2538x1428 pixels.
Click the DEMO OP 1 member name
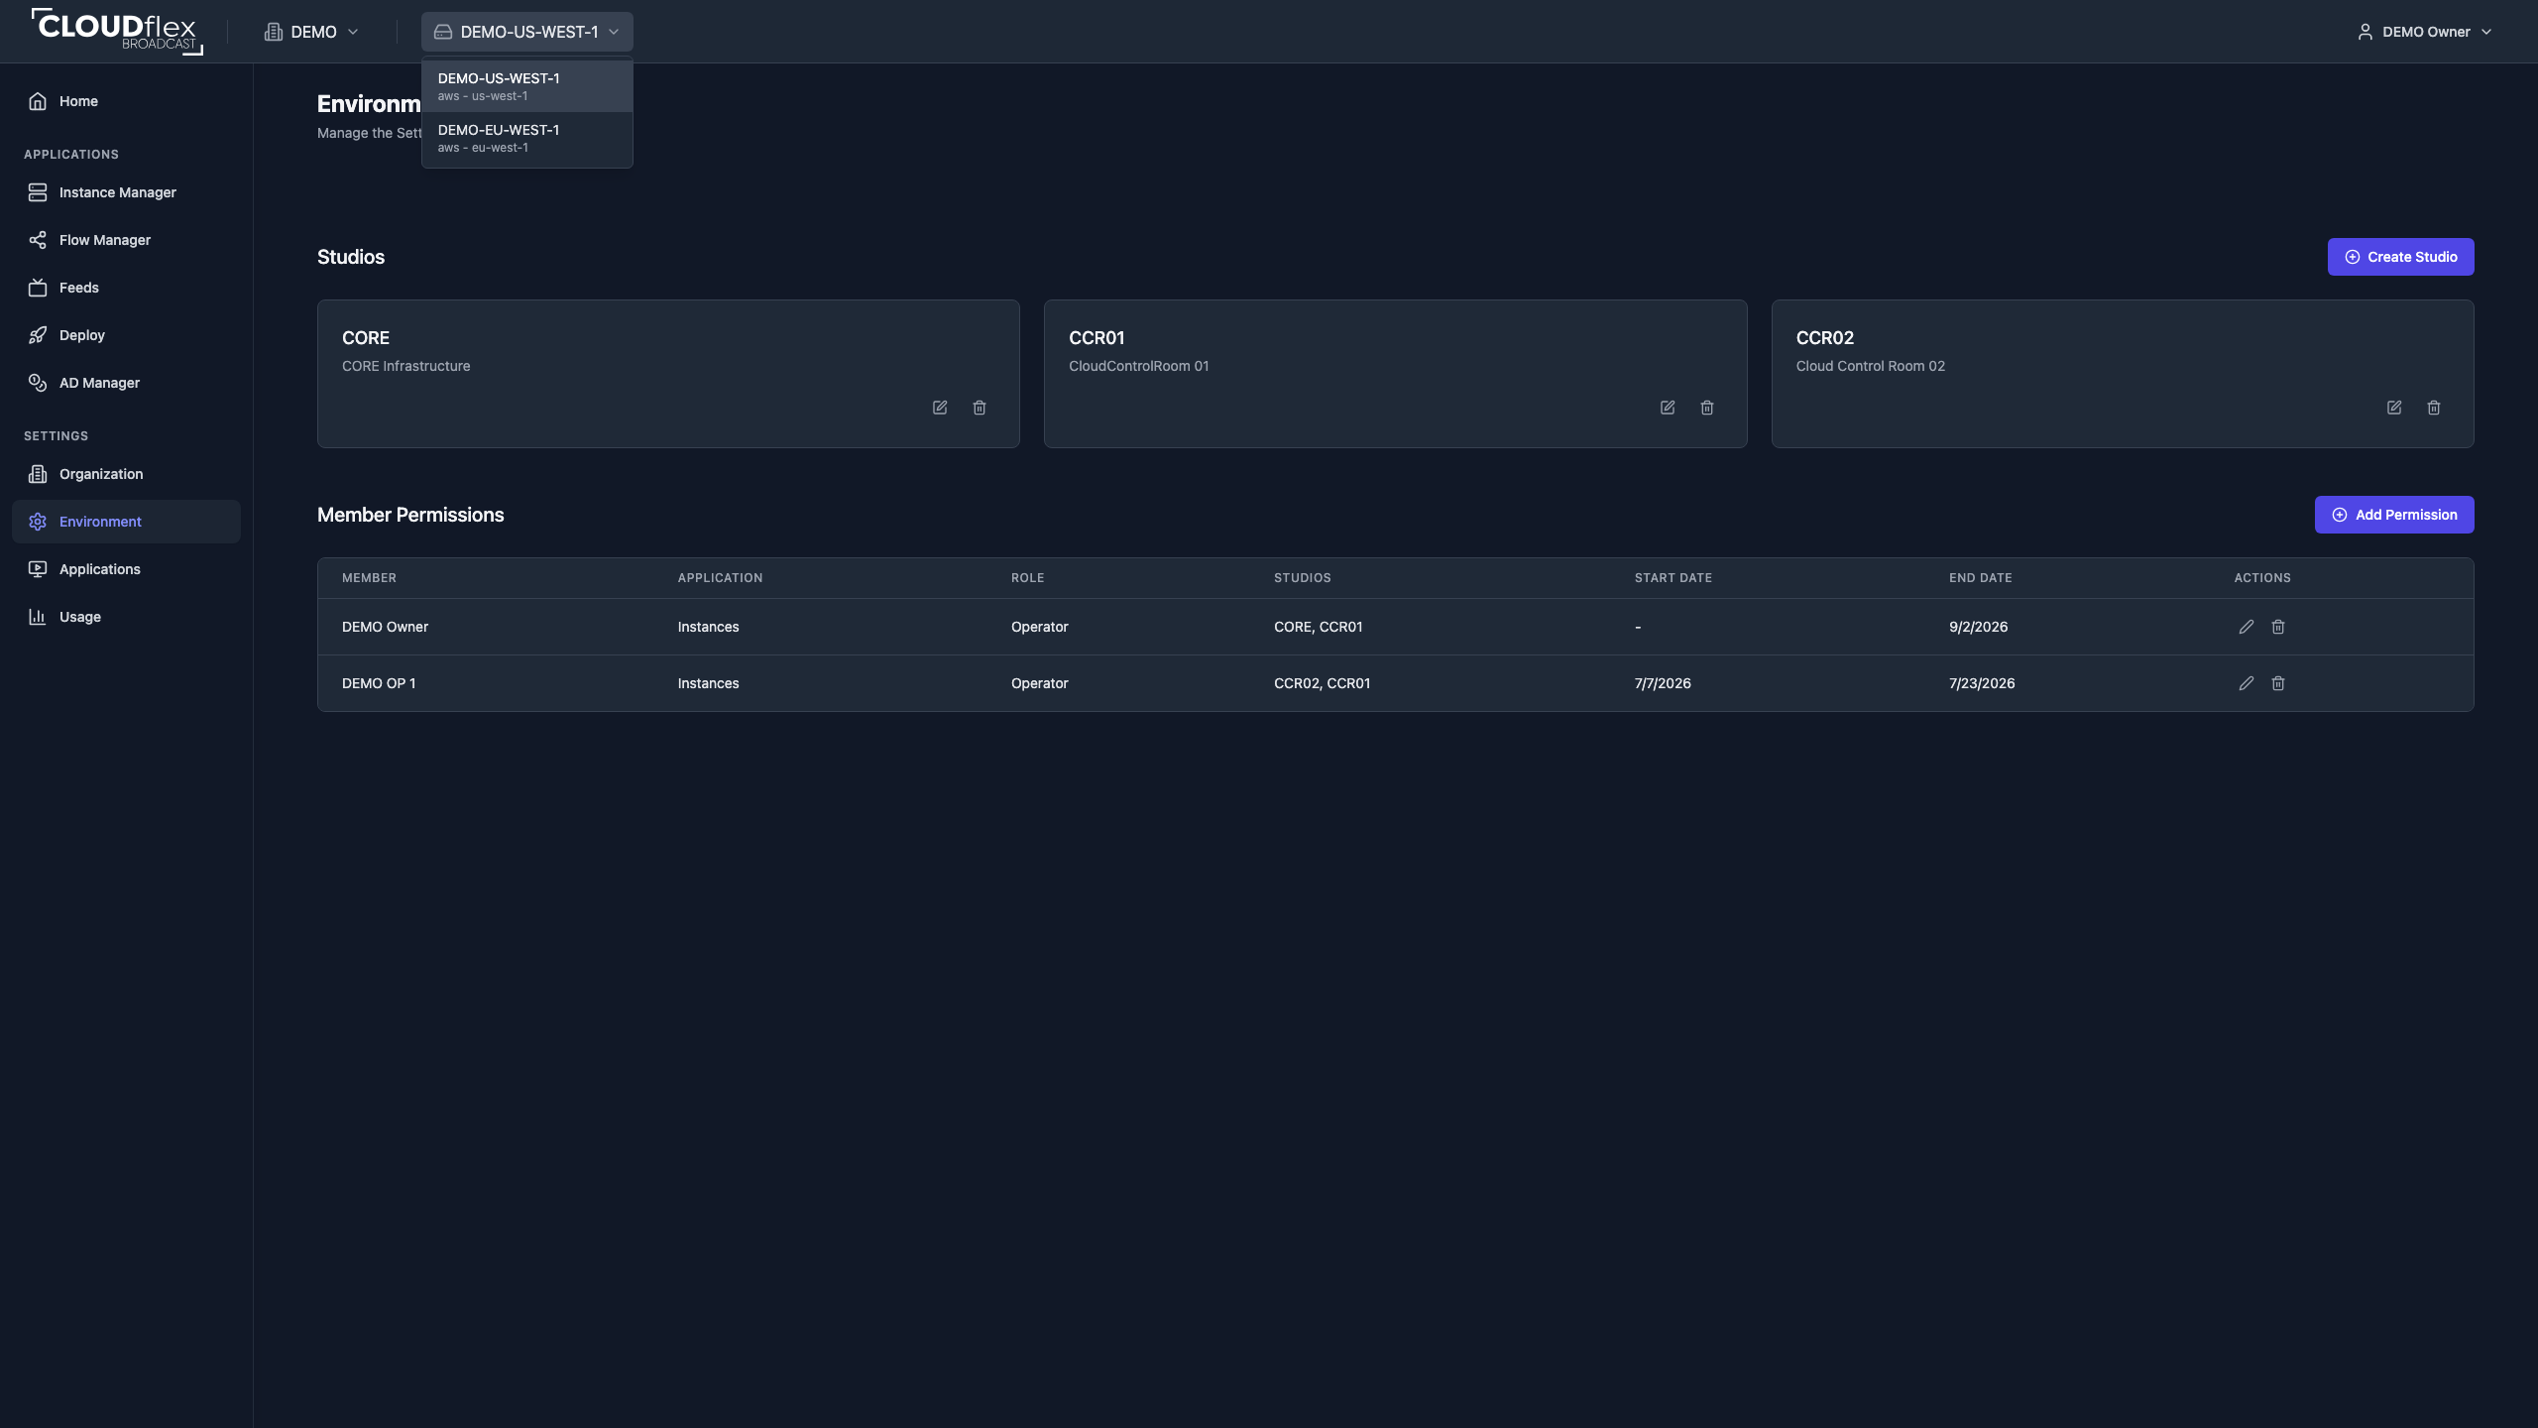coord(379,683)
